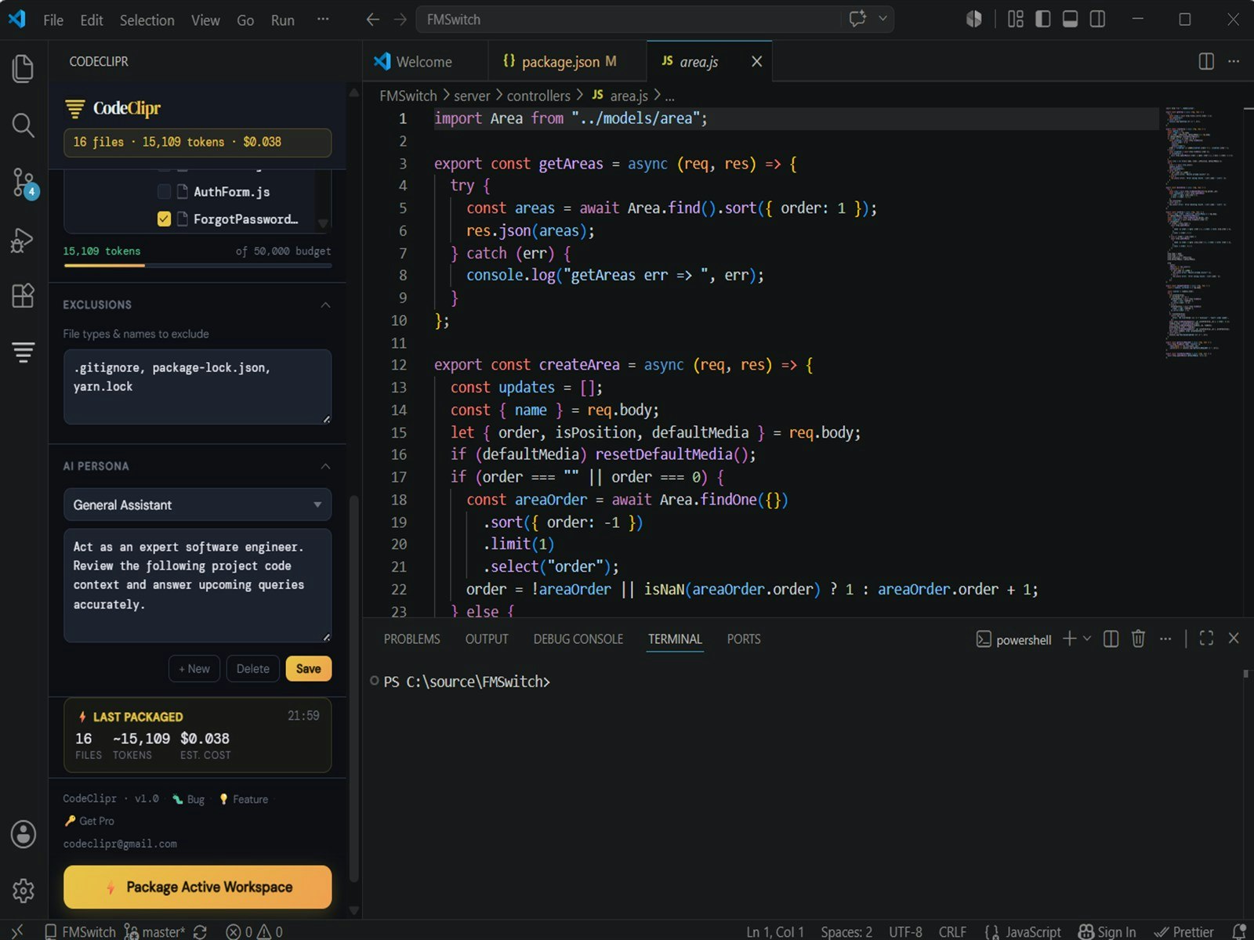
Task: Open the Copilot chat icon in title bar
Action: tap(857, 19)
